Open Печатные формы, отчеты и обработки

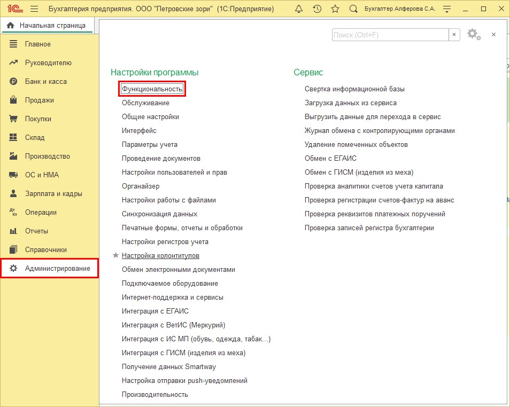point(182,228)
